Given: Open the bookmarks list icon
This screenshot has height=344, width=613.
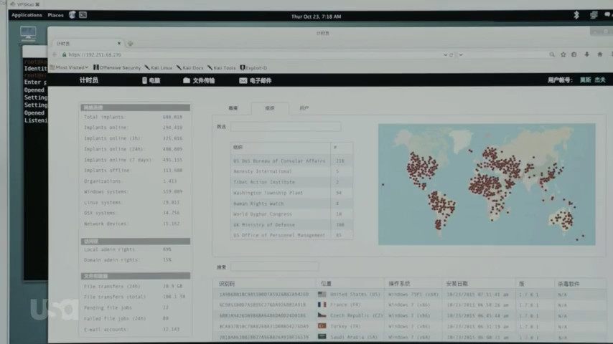Looking at the screenshot, I should click(574, 54).
